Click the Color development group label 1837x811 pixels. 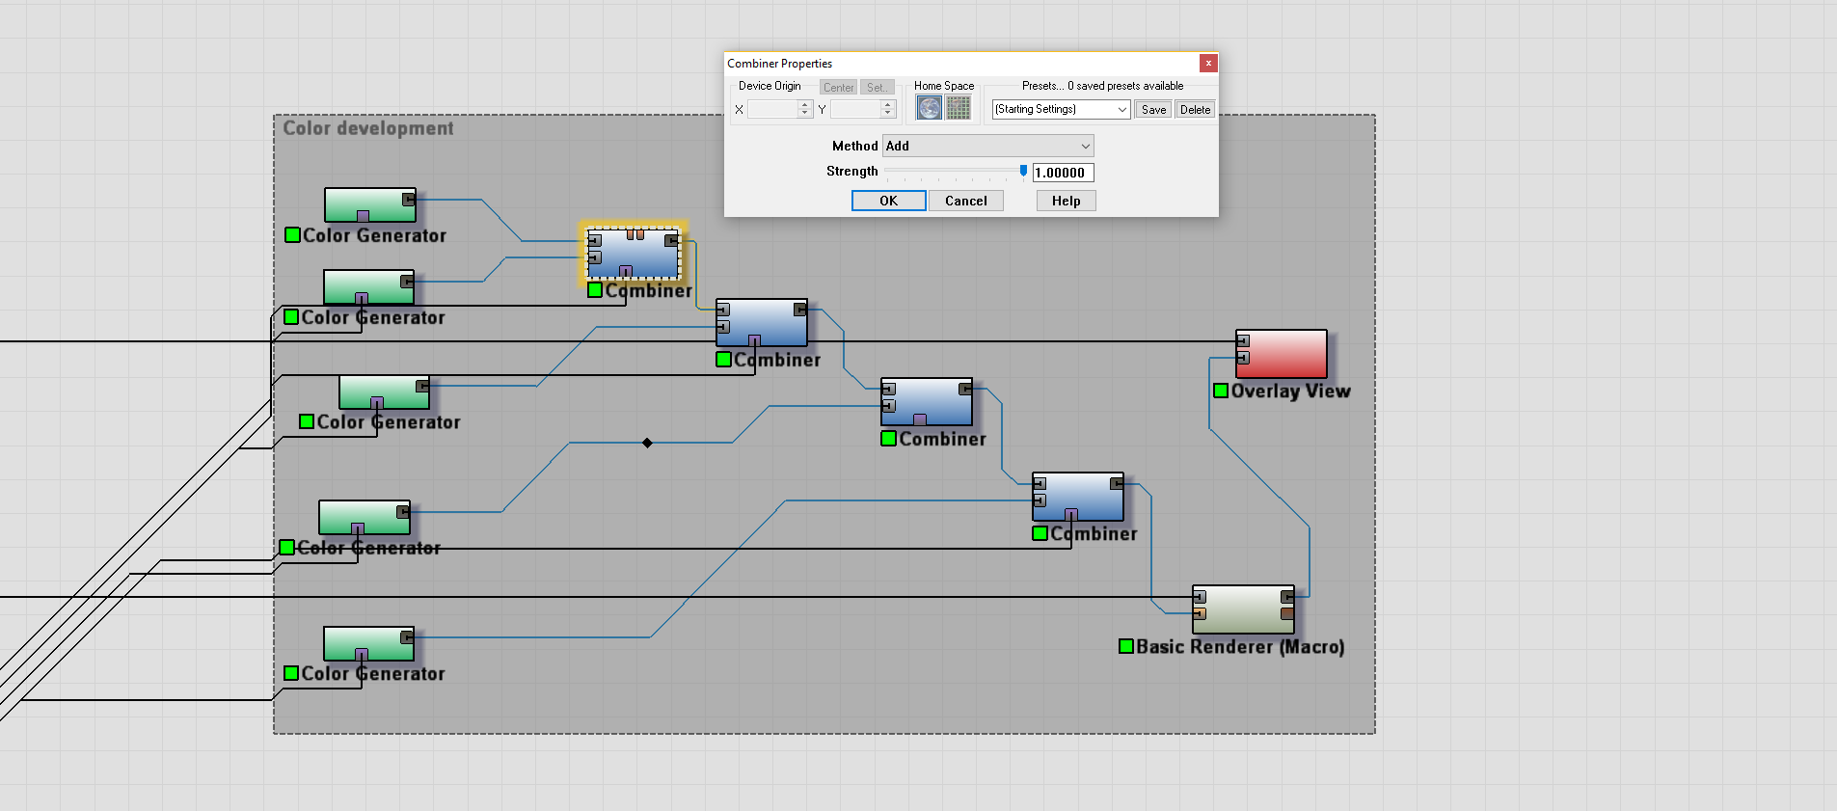tap(367, 128)
